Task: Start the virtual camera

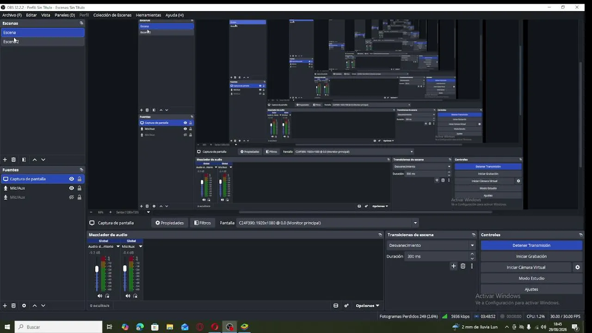Action: (x=526, y=267)
